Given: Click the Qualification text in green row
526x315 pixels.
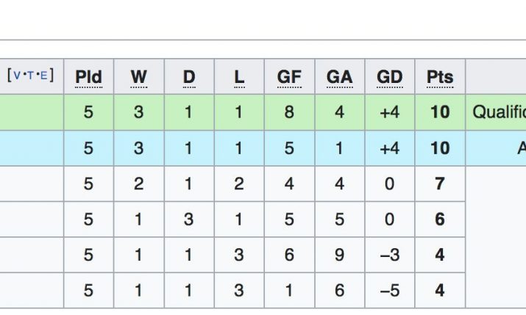Looking at the screenshot, I should (x=500, y=112).
